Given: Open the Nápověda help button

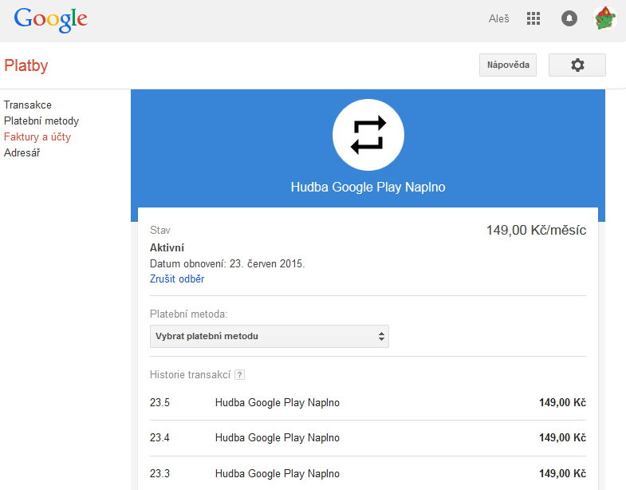Looking at the screenshot, I should click(x=508, y=65).
